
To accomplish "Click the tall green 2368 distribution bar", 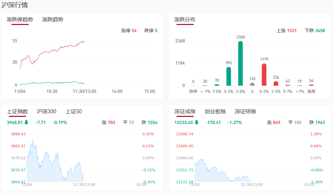I will 240,63.
